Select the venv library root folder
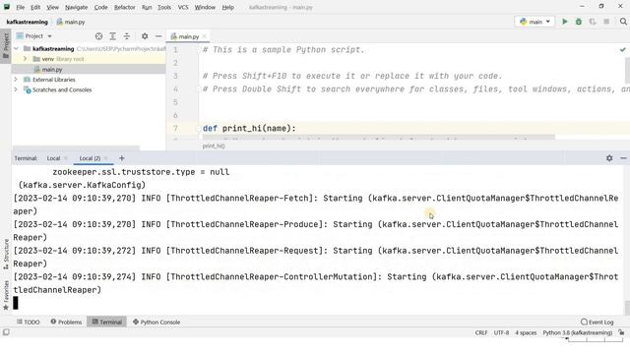 coord(63,59)
